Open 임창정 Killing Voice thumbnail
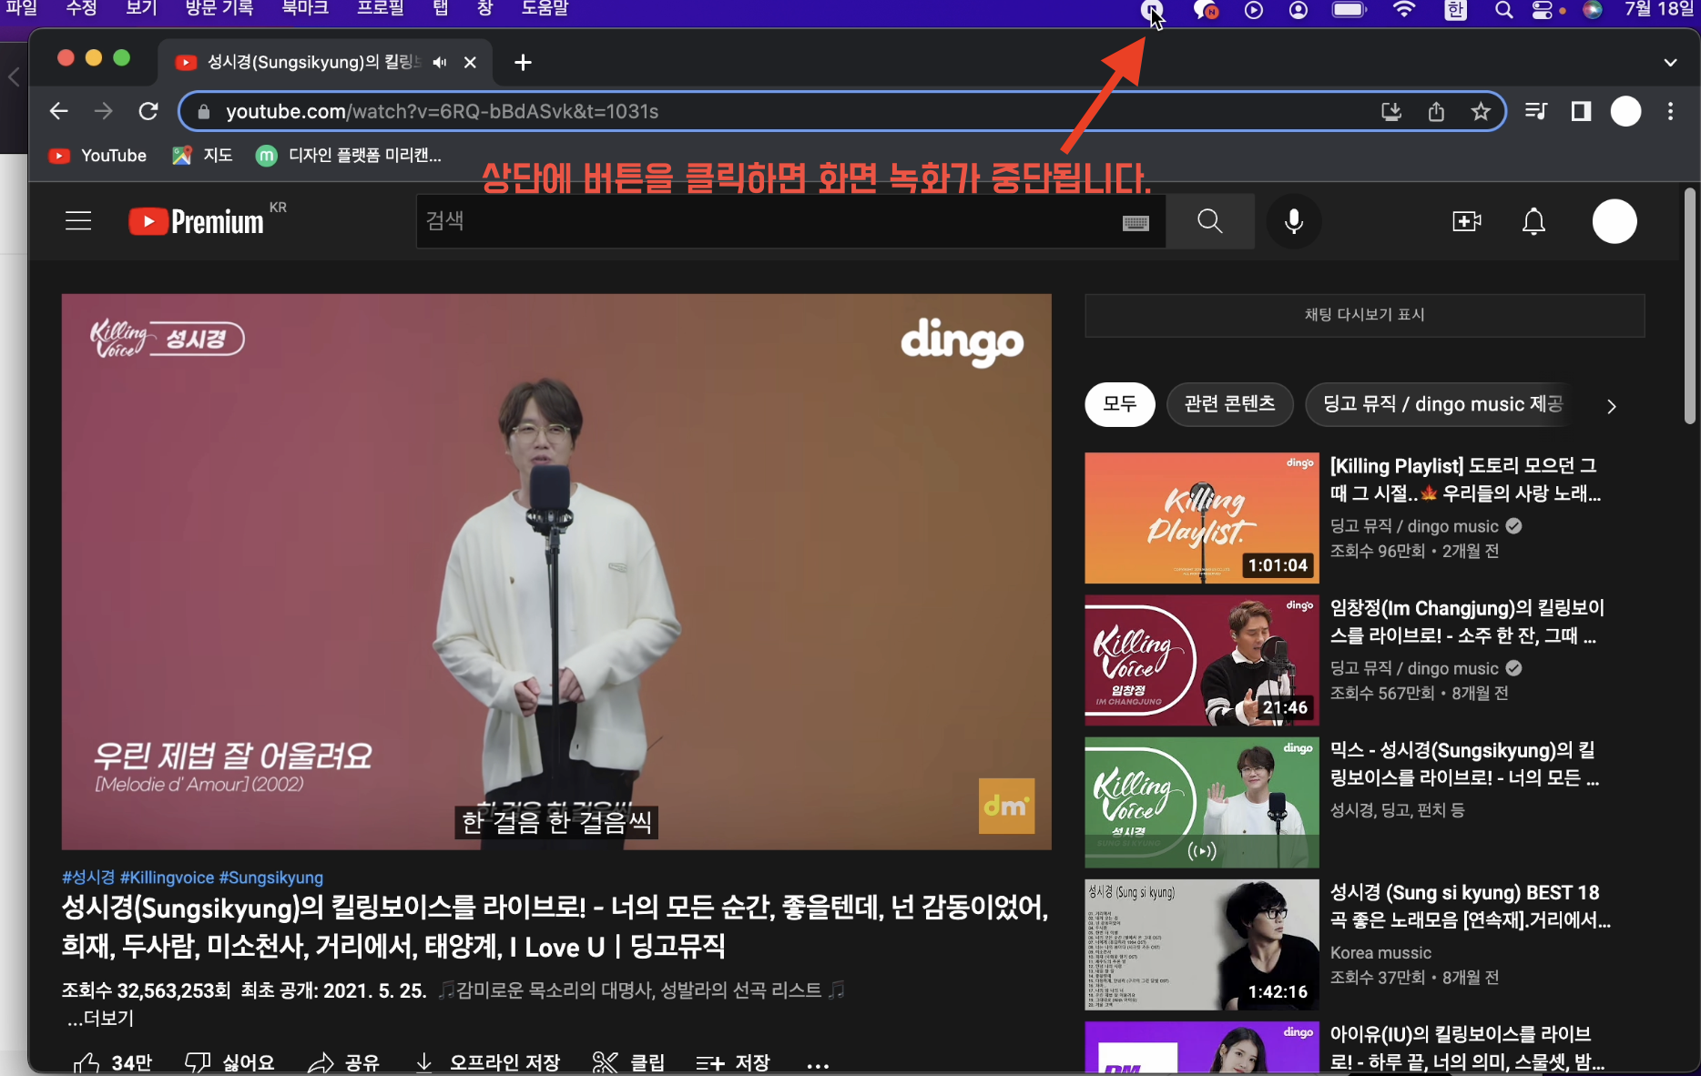 (1202, 660)
